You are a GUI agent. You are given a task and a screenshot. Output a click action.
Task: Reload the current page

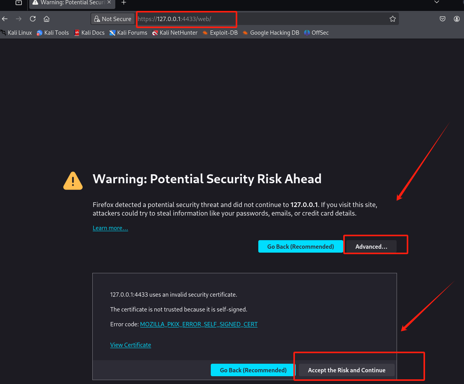pos(33,19)
